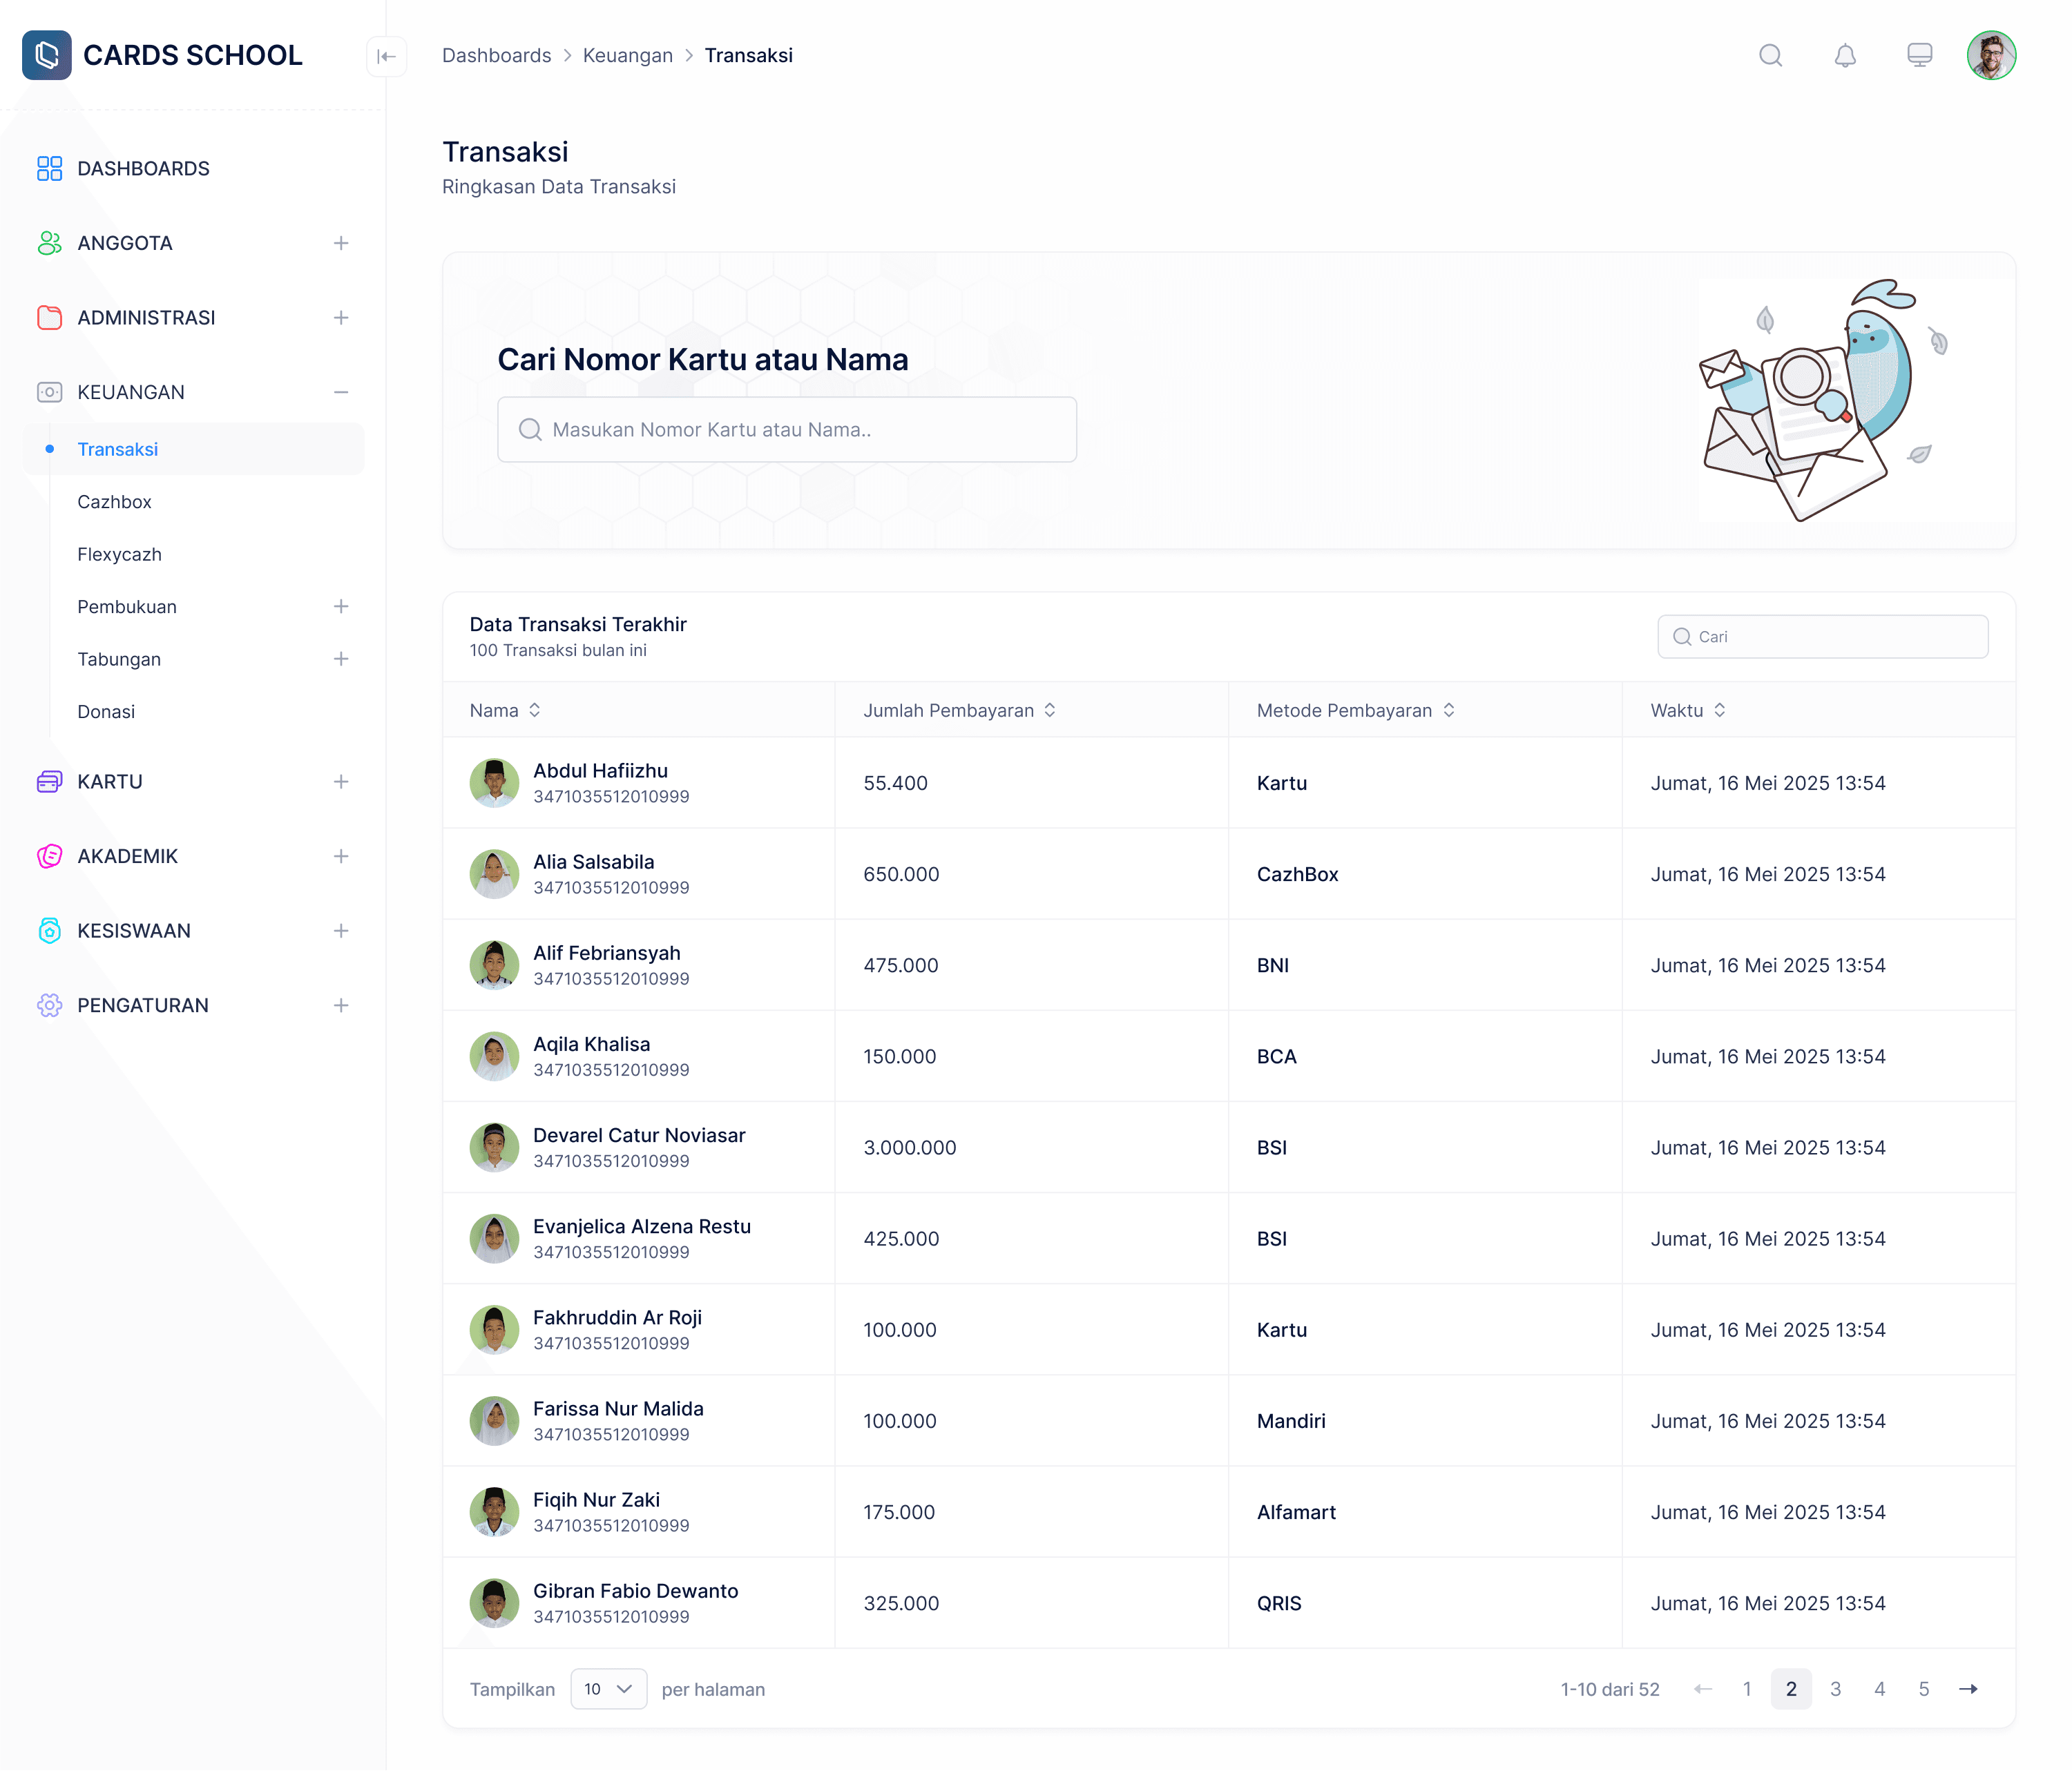Open the rows per halaman dropdown
The image size is (2072, 1771).
click(x=608, y=1689)
